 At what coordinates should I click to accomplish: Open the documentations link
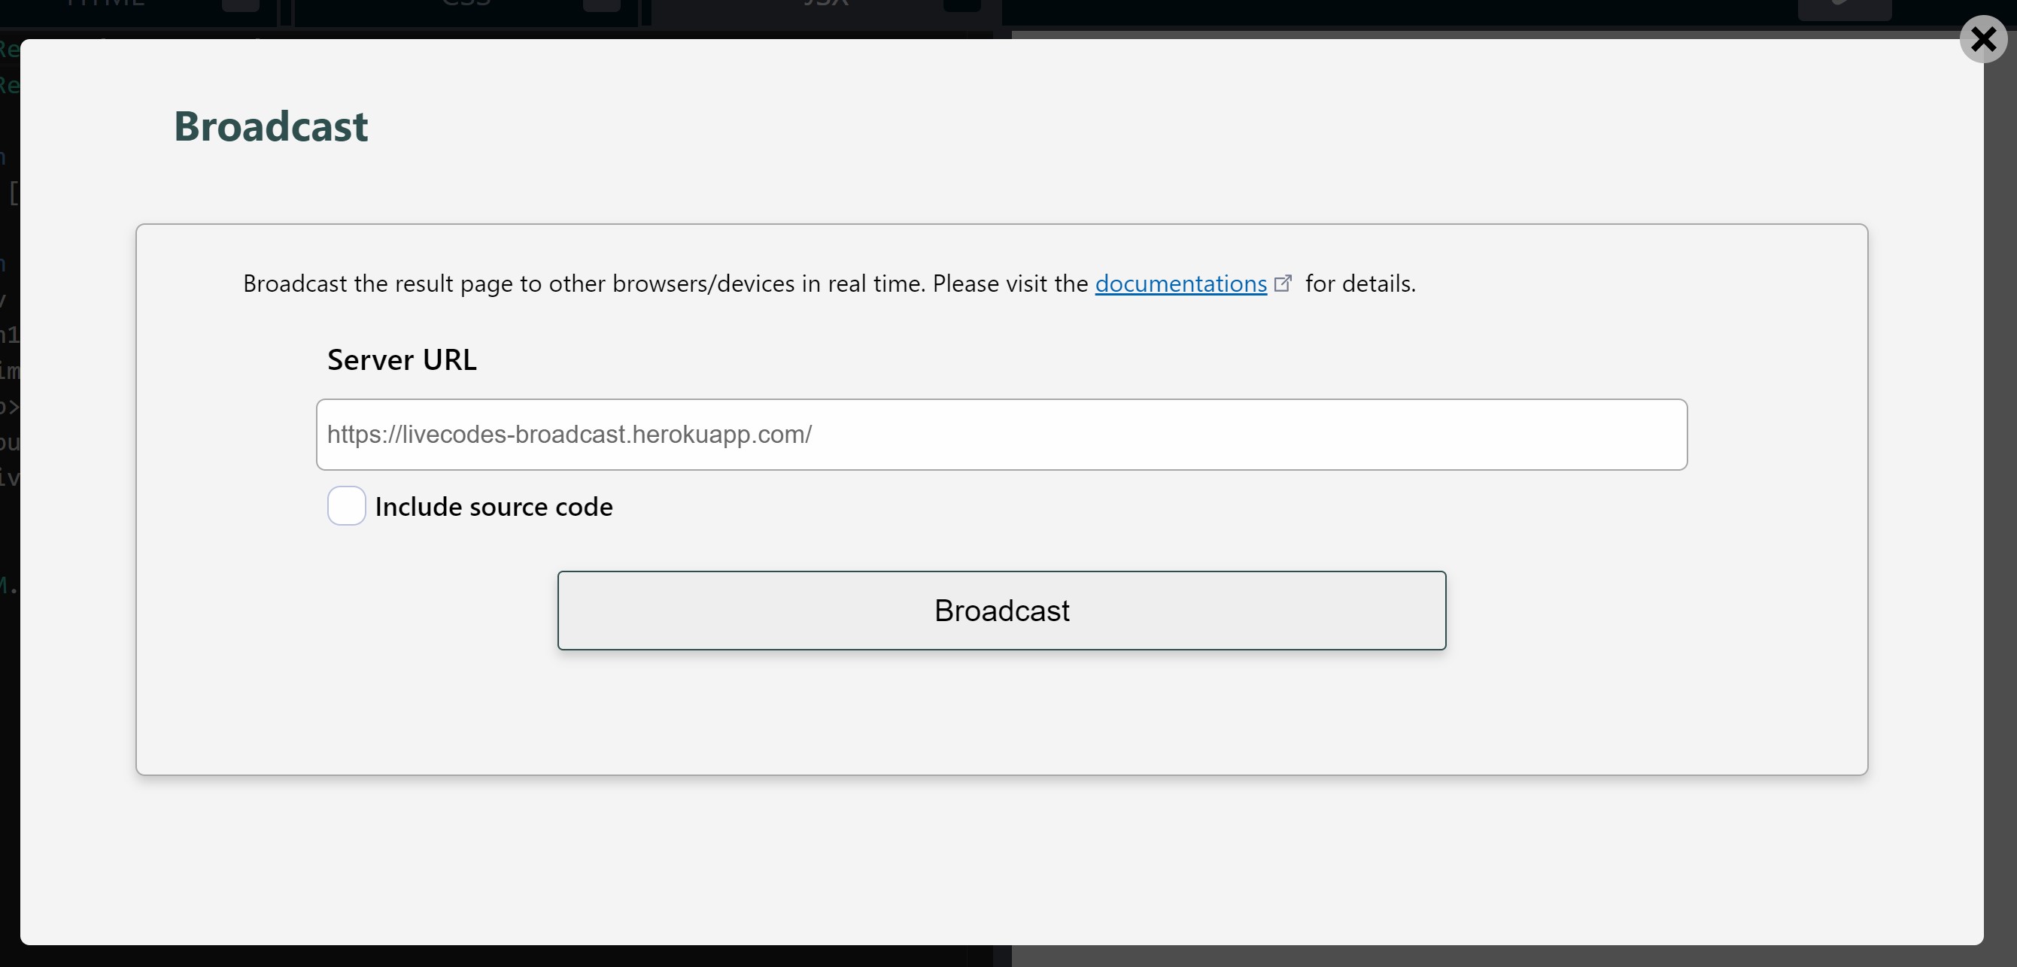coord(1178,283)
